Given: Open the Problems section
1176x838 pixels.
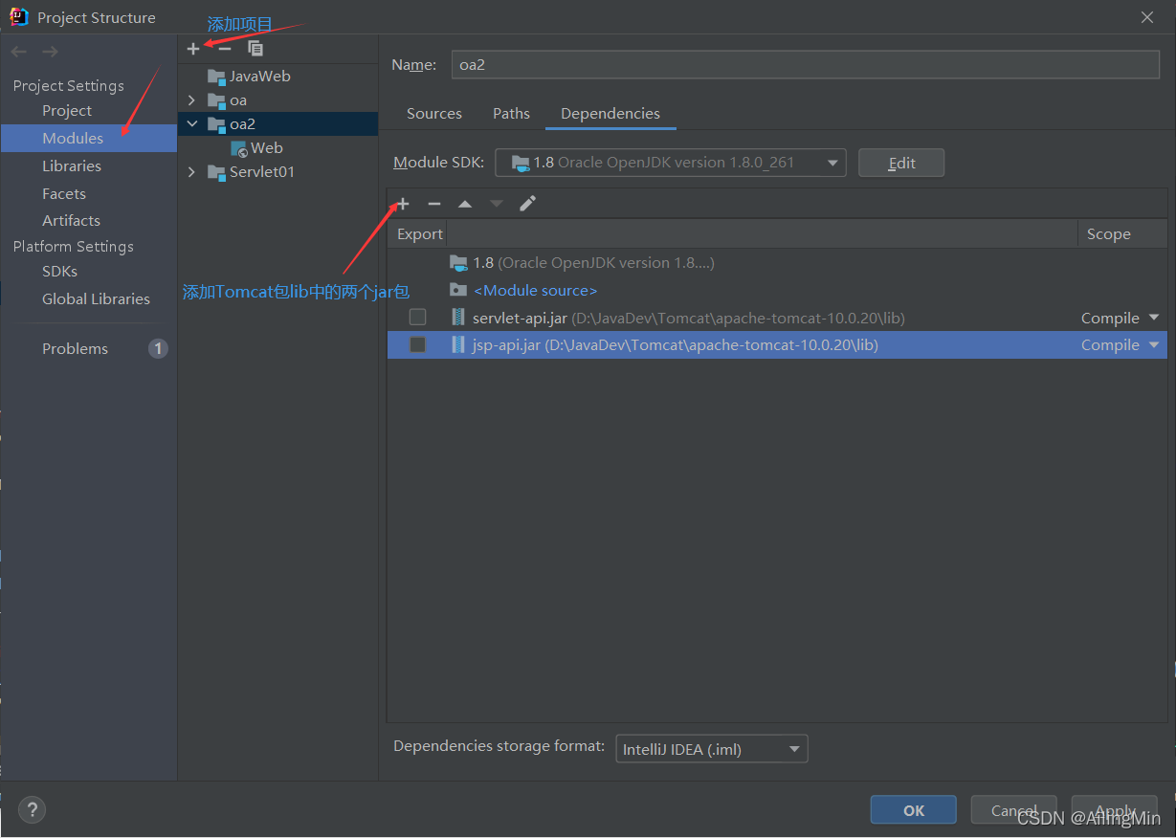Looking at the screenshot, I should coord(75,349).
